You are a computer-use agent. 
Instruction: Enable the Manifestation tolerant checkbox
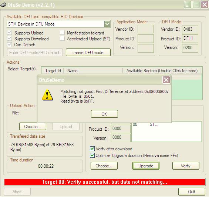62,33
